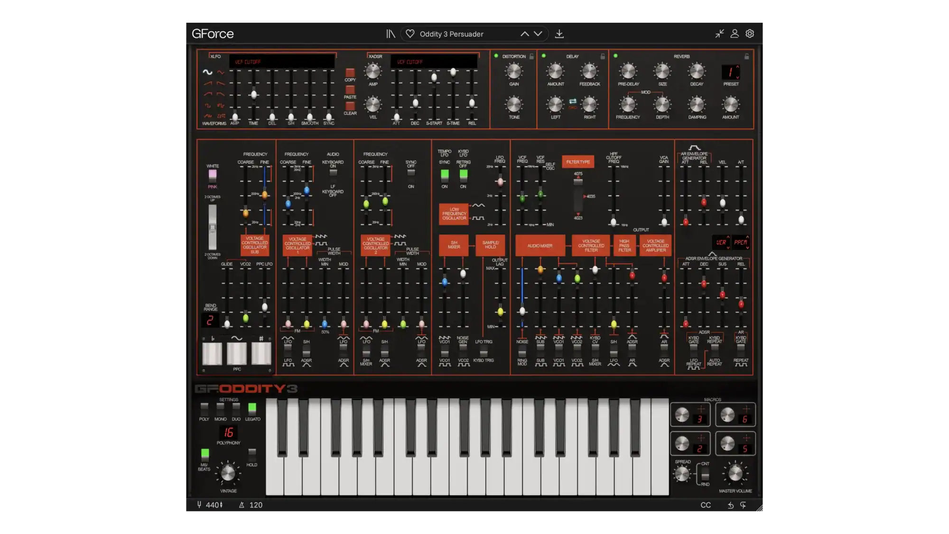Open the settings gear icon
949x534 pixels.
[750, 34]
